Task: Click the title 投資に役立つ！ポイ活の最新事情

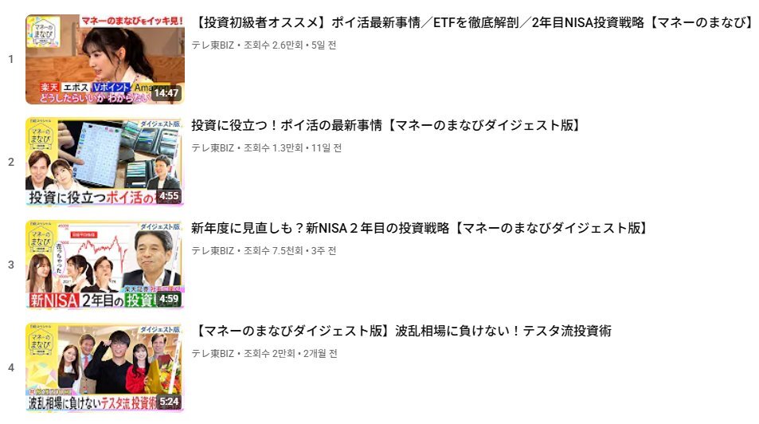Action: [385, 125]
